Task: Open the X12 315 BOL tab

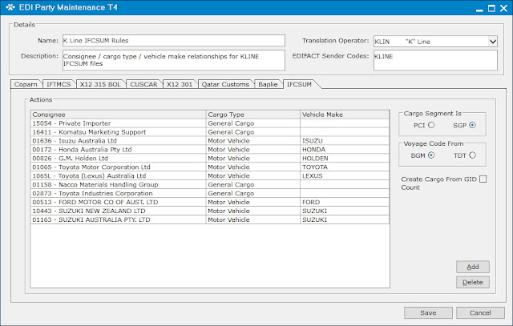Action: click(x=100, y=84)
